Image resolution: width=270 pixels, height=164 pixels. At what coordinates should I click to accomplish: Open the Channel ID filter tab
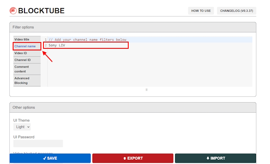coord(27,60)
